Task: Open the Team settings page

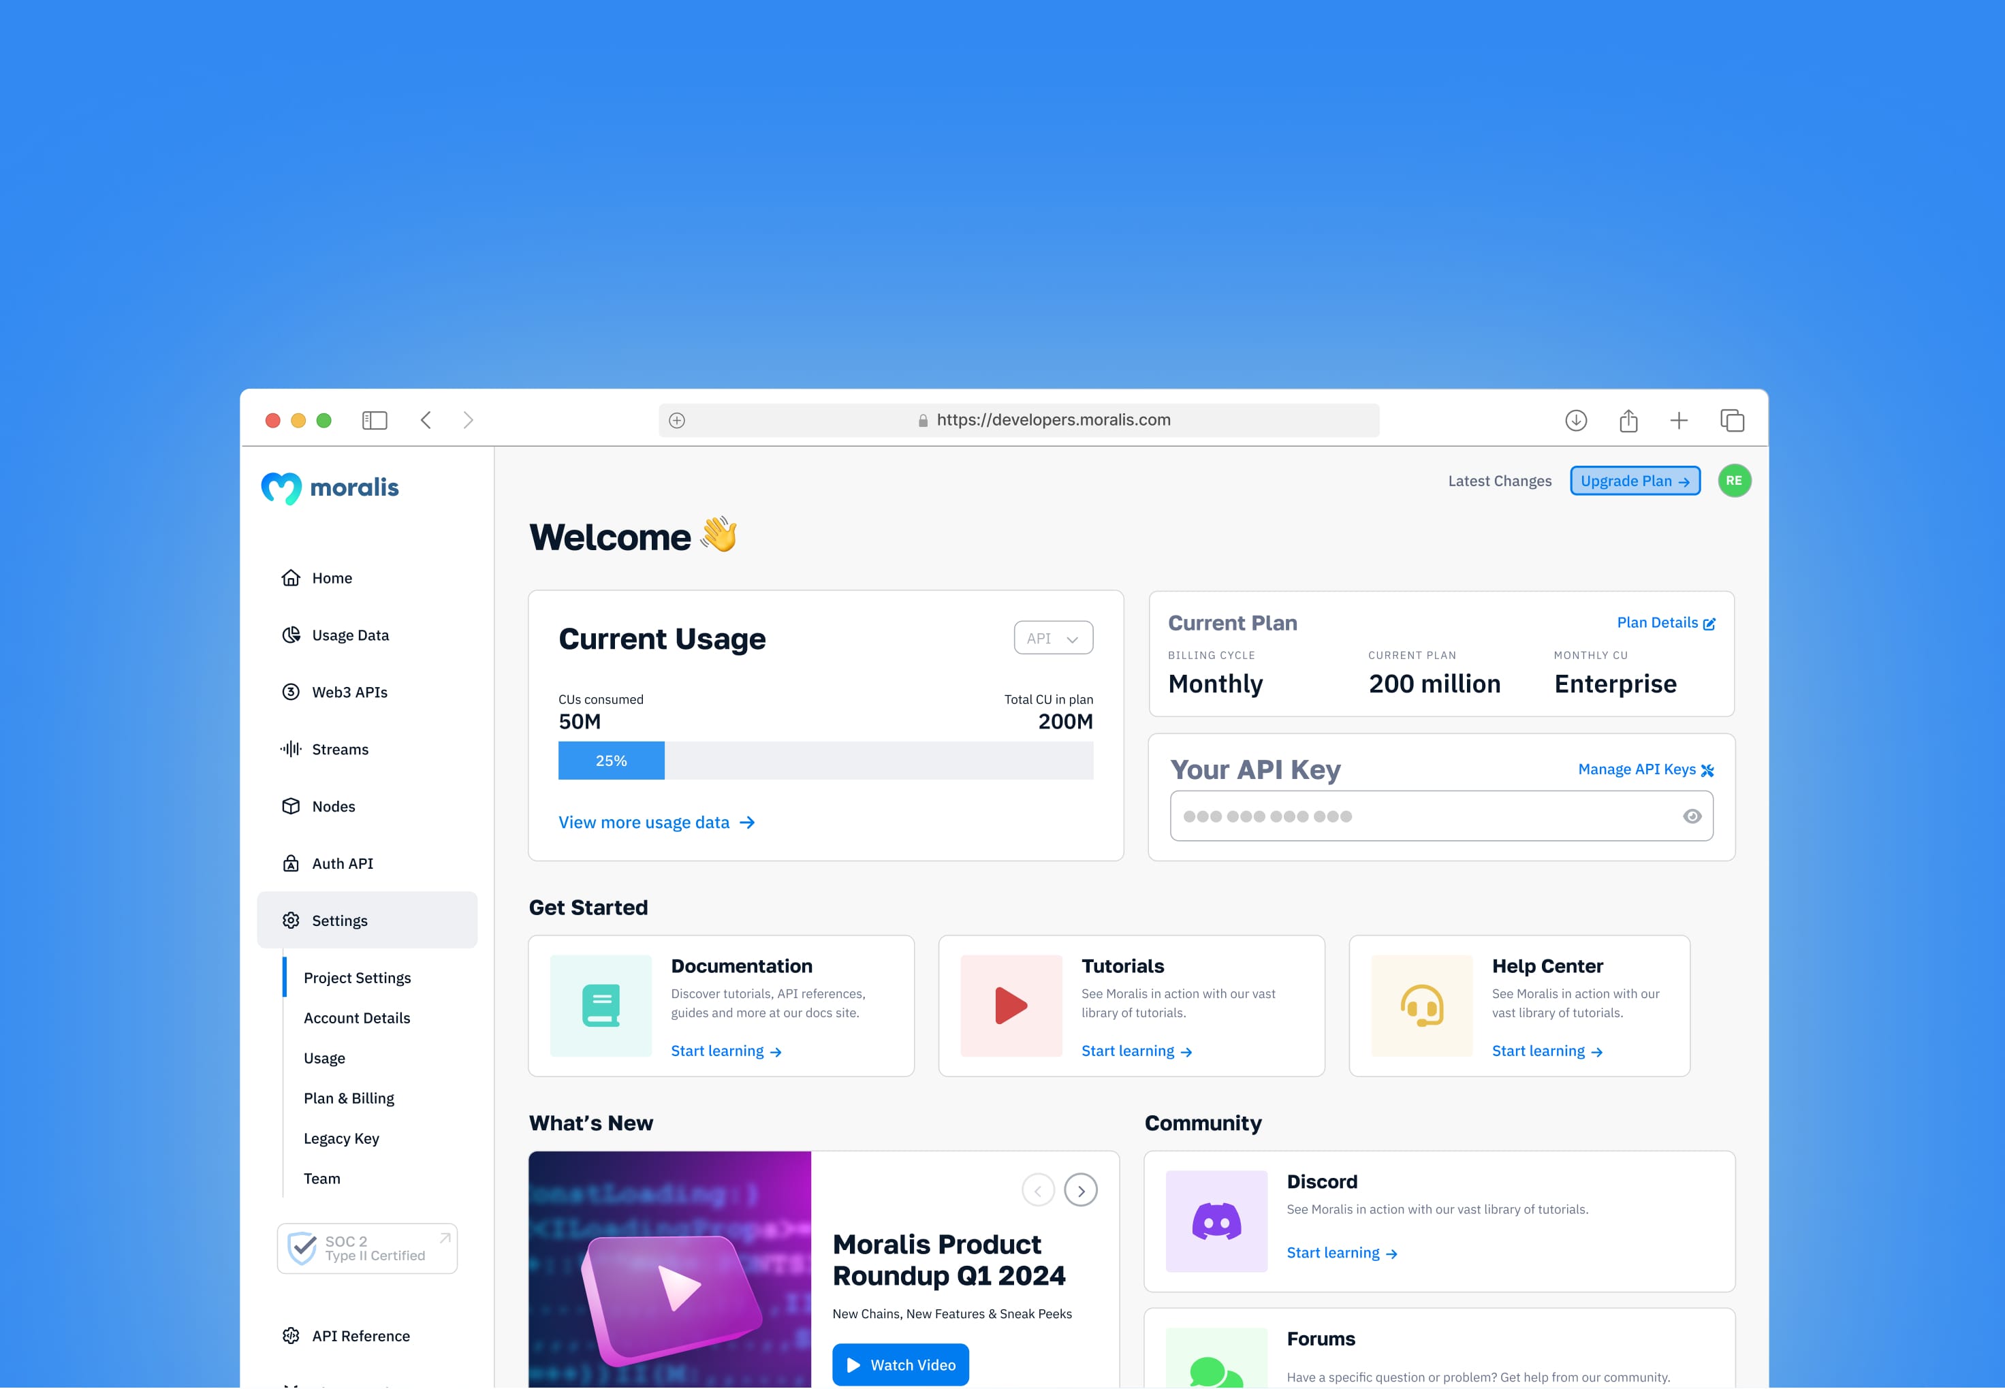Action: coord(321,1177)
